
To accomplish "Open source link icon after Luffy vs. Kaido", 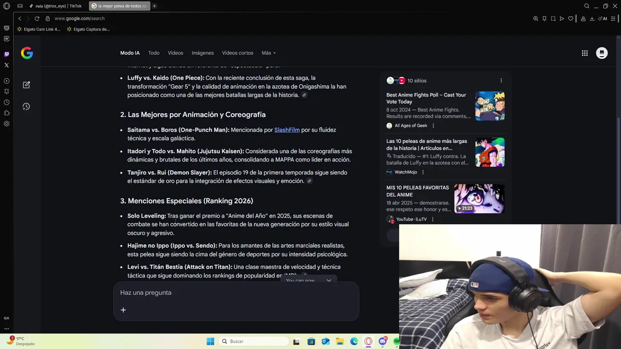I will tap(304, 95).
